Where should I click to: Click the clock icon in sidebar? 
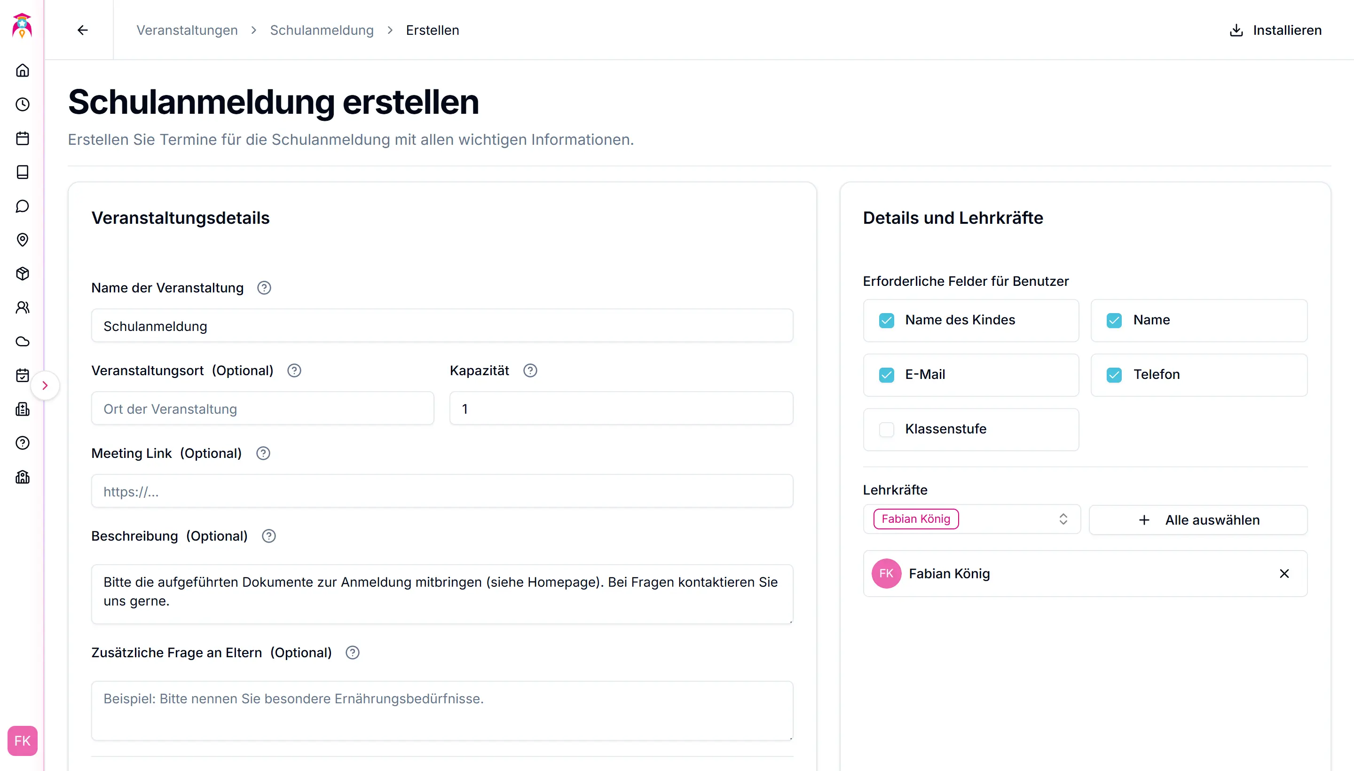coord(22,104)
